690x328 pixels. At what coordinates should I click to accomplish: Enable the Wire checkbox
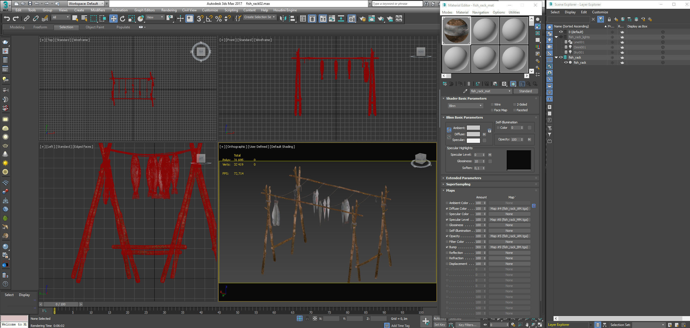492,104
